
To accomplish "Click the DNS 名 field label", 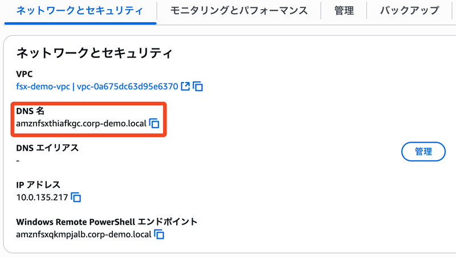I will click(x=30, y=111).
